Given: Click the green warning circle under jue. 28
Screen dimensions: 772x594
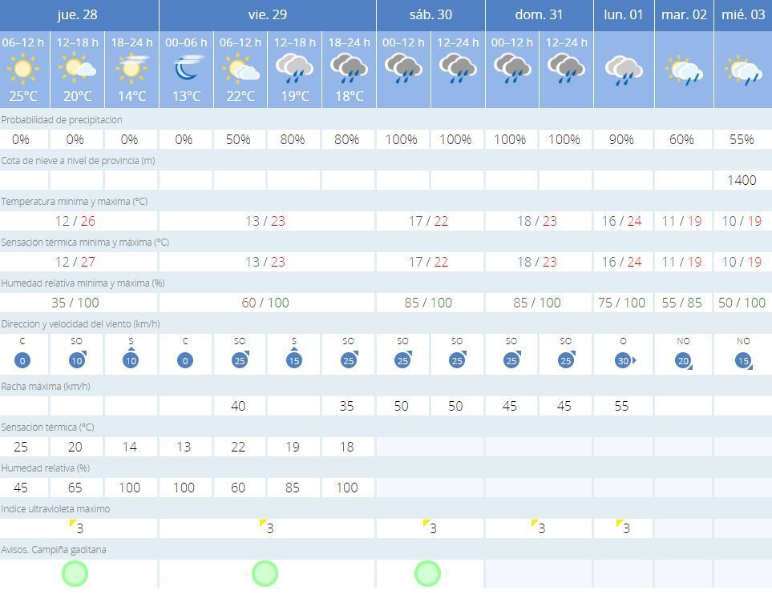Looking at the screenshot, I should coord(75,573).
